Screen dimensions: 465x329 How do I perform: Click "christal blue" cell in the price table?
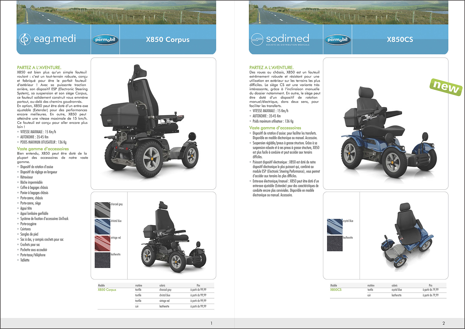pos(165,295)
